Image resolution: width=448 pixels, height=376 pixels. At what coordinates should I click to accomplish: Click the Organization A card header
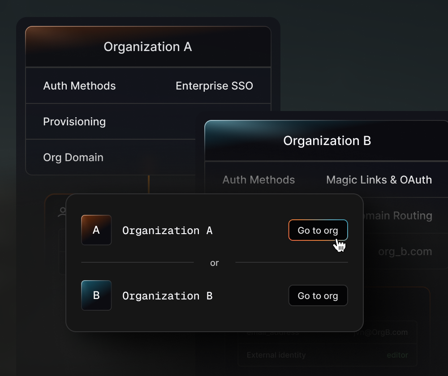[148, 47]
